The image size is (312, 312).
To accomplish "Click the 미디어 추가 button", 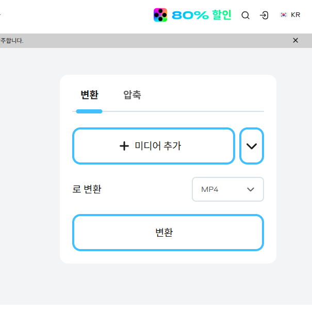I will pyautogui.click(x=153, y=146).
